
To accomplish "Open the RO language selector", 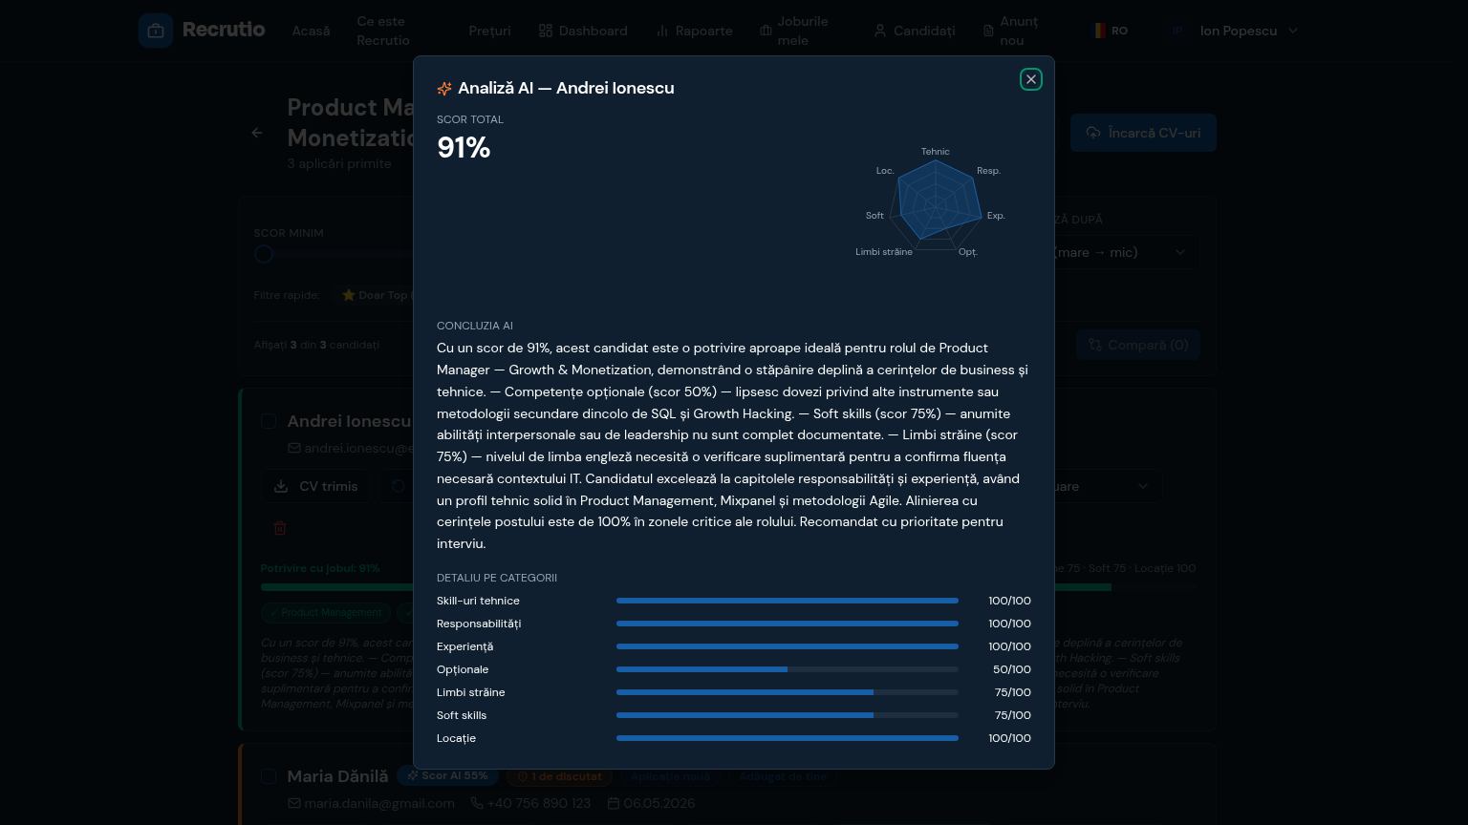I will point(1111,31).
